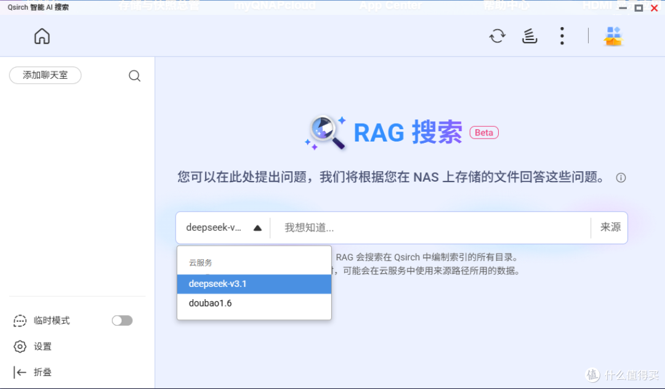Close the Qsirch window

click(x=655, y=7)
